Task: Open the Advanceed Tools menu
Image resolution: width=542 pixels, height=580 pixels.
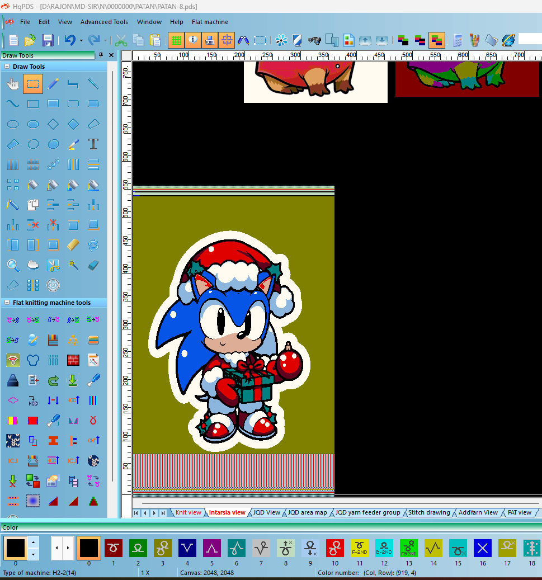Action: (104, 22)
